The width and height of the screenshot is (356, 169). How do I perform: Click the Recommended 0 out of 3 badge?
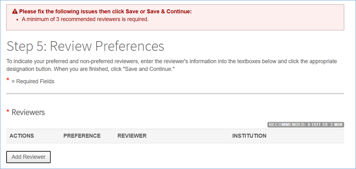pyautogui.click(x=305, y=124)
